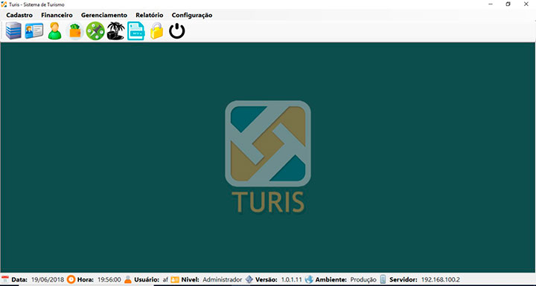Click the card icon beside Nível
The image size is (536, 286).
[x=175, y=279]
